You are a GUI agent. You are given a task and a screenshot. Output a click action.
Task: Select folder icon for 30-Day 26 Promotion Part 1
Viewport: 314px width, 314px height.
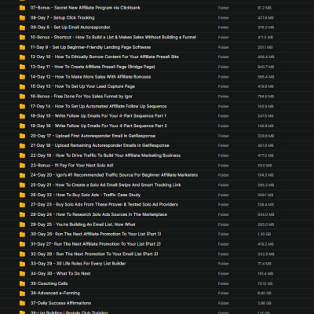click(x=23, y=235)
